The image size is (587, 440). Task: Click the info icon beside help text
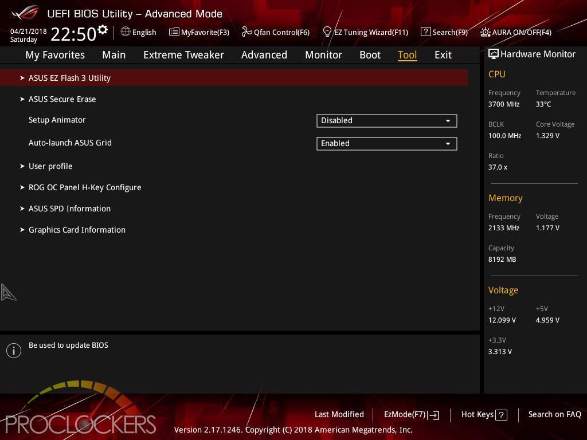pyautogui.click(x=14, y=351)
